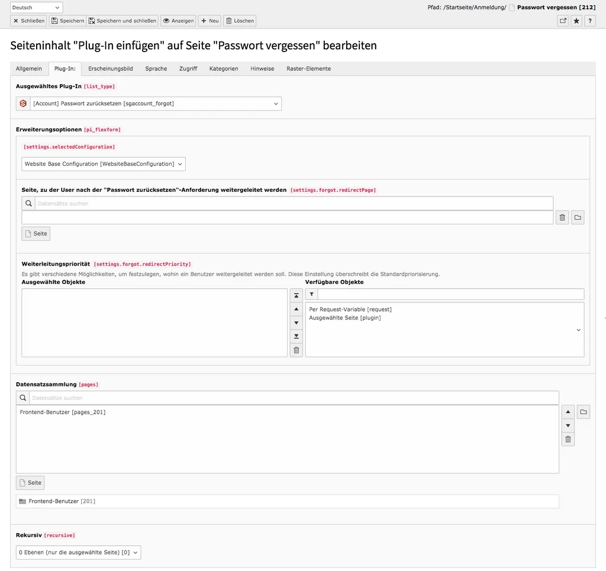The image size is (606, 571).
Task: Bookmark this record using the star icon
Action: pyautogui.click(x=576, y=20)
